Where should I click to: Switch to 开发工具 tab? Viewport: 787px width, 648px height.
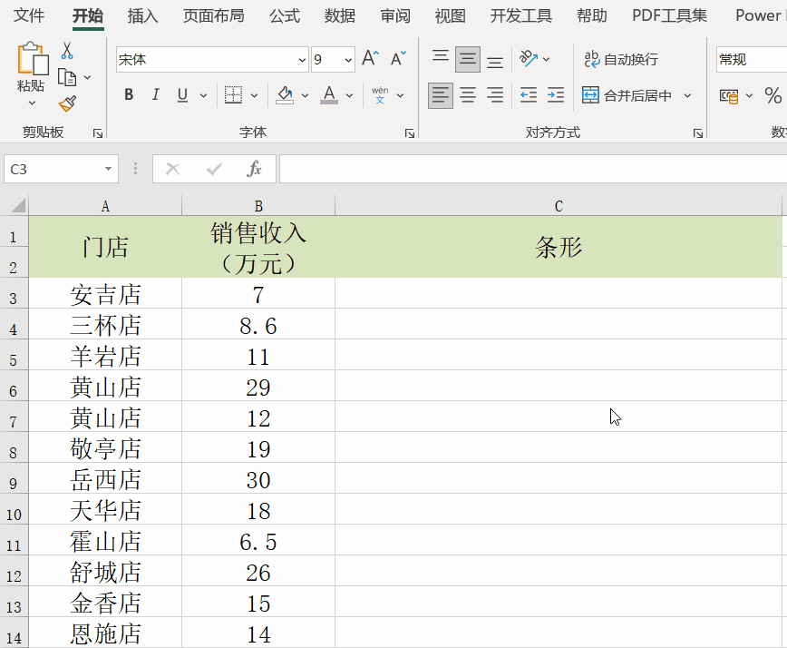pos(521,15)
